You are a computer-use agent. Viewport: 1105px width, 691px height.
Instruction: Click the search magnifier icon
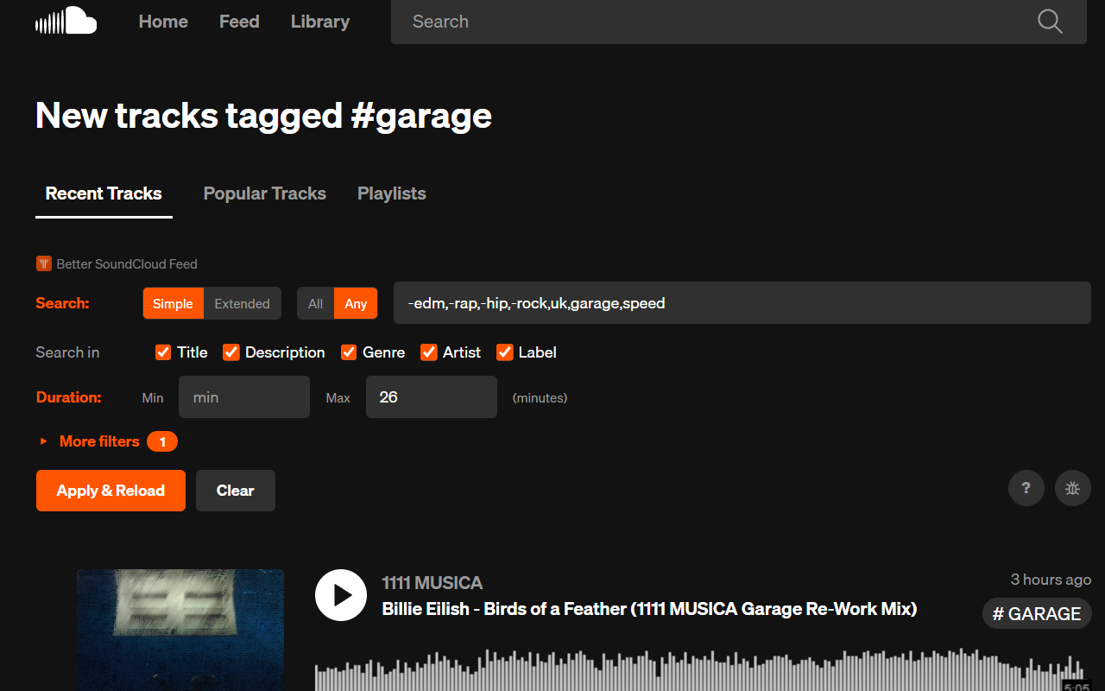(x=1050, y=22)
